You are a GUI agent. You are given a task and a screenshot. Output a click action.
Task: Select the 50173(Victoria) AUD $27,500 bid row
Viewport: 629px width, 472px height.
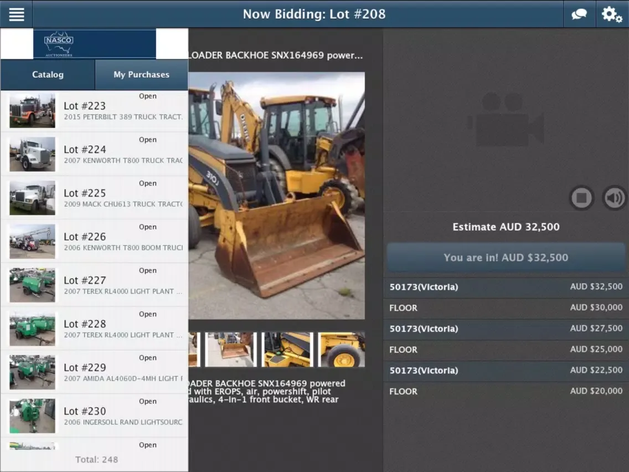click(x=506, y=329)
